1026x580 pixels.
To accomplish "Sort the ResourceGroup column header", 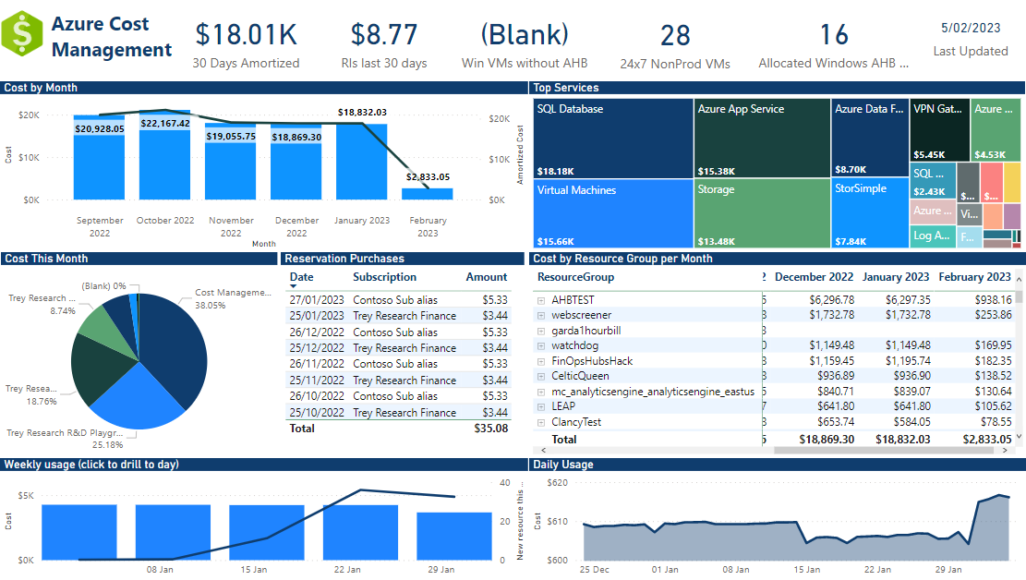I will (x=575, y=277).
